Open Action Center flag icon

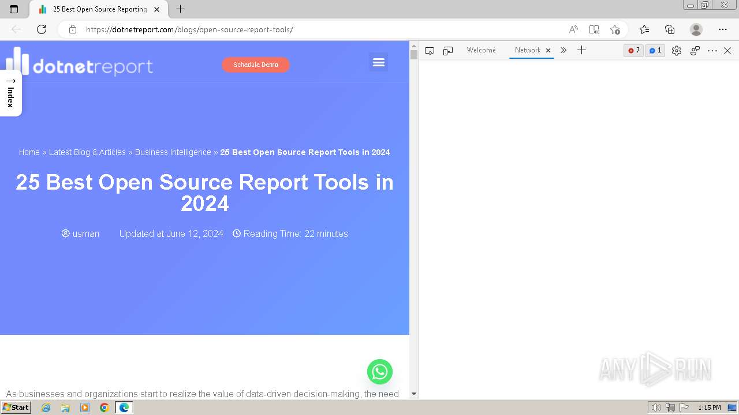pyautogui.click(x=684, y=408)
